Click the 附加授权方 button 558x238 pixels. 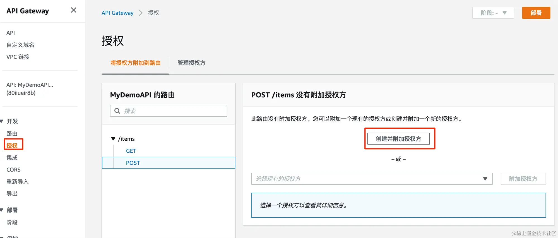[523, 179]
